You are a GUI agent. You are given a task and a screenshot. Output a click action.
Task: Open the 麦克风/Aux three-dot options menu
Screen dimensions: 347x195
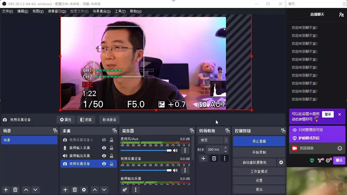pos(185,150)
